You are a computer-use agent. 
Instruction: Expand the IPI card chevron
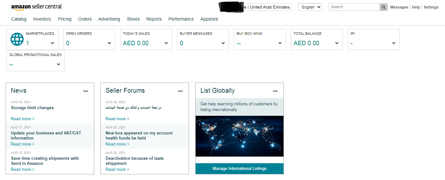pyautogui.click(x=394, y=43)
